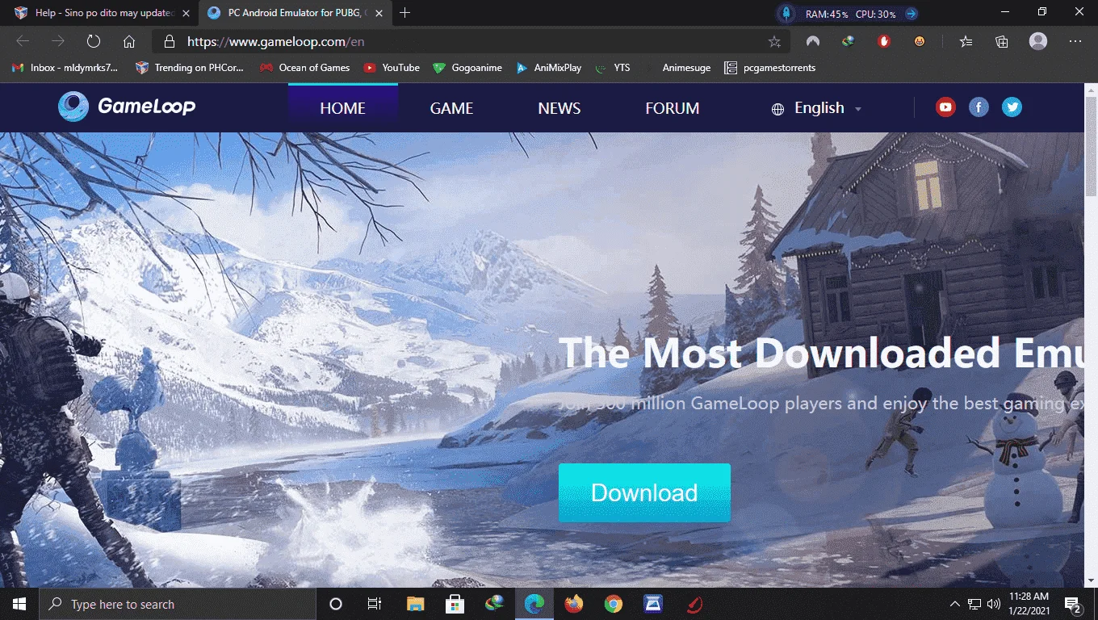Image resolution: width=1098 pixels, height=620 pixels.
Task: Open the notification center icon
Action: (x=1074, y=605)
